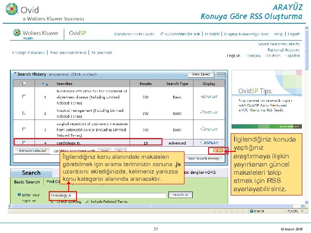Click the ULAKBIM link
This screenshot has height=233, width=311.
(x=212, y=34)
